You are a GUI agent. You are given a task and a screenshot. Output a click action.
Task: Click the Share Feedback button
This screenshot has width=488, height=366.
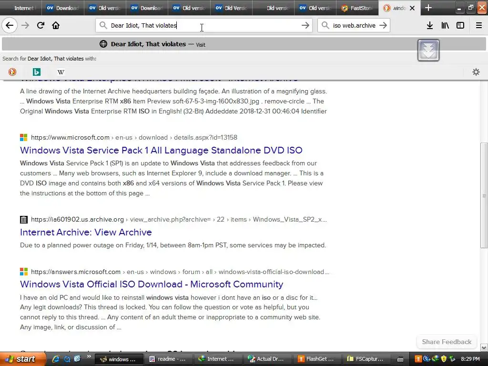(x=447, y=342)
